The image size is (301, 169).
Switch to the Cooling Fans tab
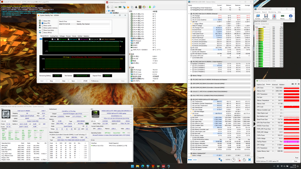tap(54, 36)
